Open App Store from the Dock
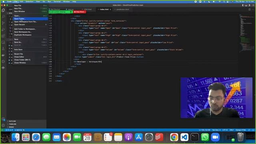256x144 pixels. point(139,137)
